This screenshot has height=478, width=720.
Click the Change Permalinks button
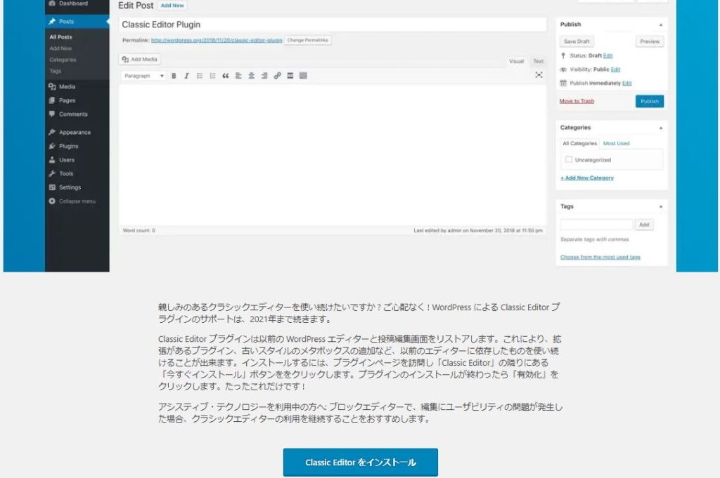[x=308, y=40]
